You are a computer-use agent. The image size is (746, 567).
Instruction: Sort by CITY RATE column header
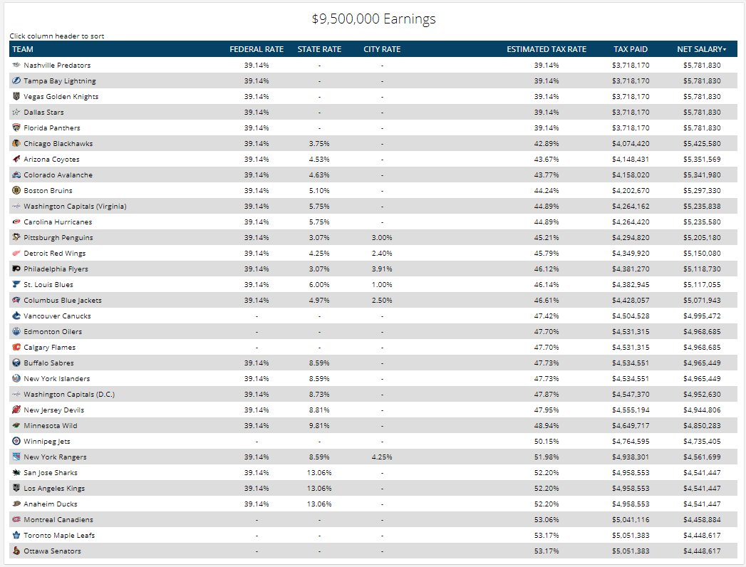[x=382, y=49]
